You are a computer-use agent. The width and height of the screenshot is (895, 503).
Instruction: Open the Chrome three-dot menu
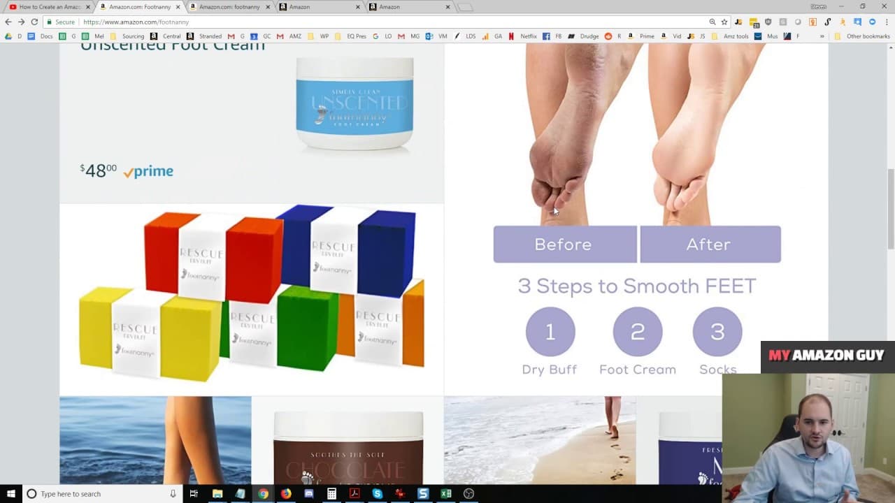[887, 22]
